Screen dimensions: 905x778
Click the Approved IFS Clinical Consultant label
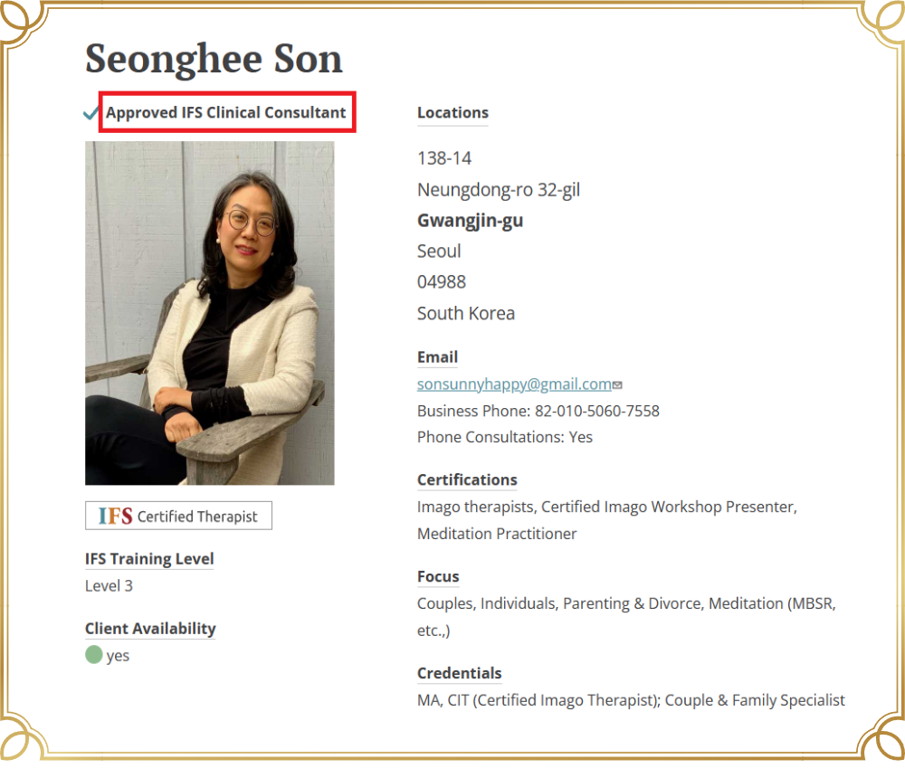[225, 113]
